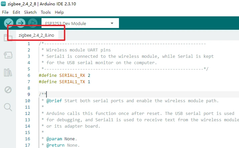Screen dimensions: 239x148
Task: Open the Boards Manager sidebar icon
Action: (8, 55)
